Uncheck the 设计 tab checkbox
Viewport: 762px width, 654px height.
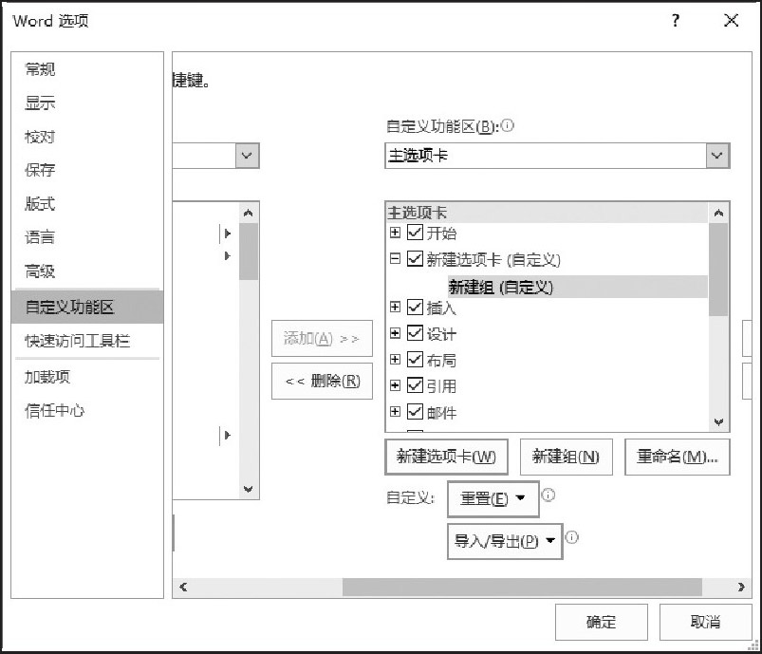coord(415,333)
